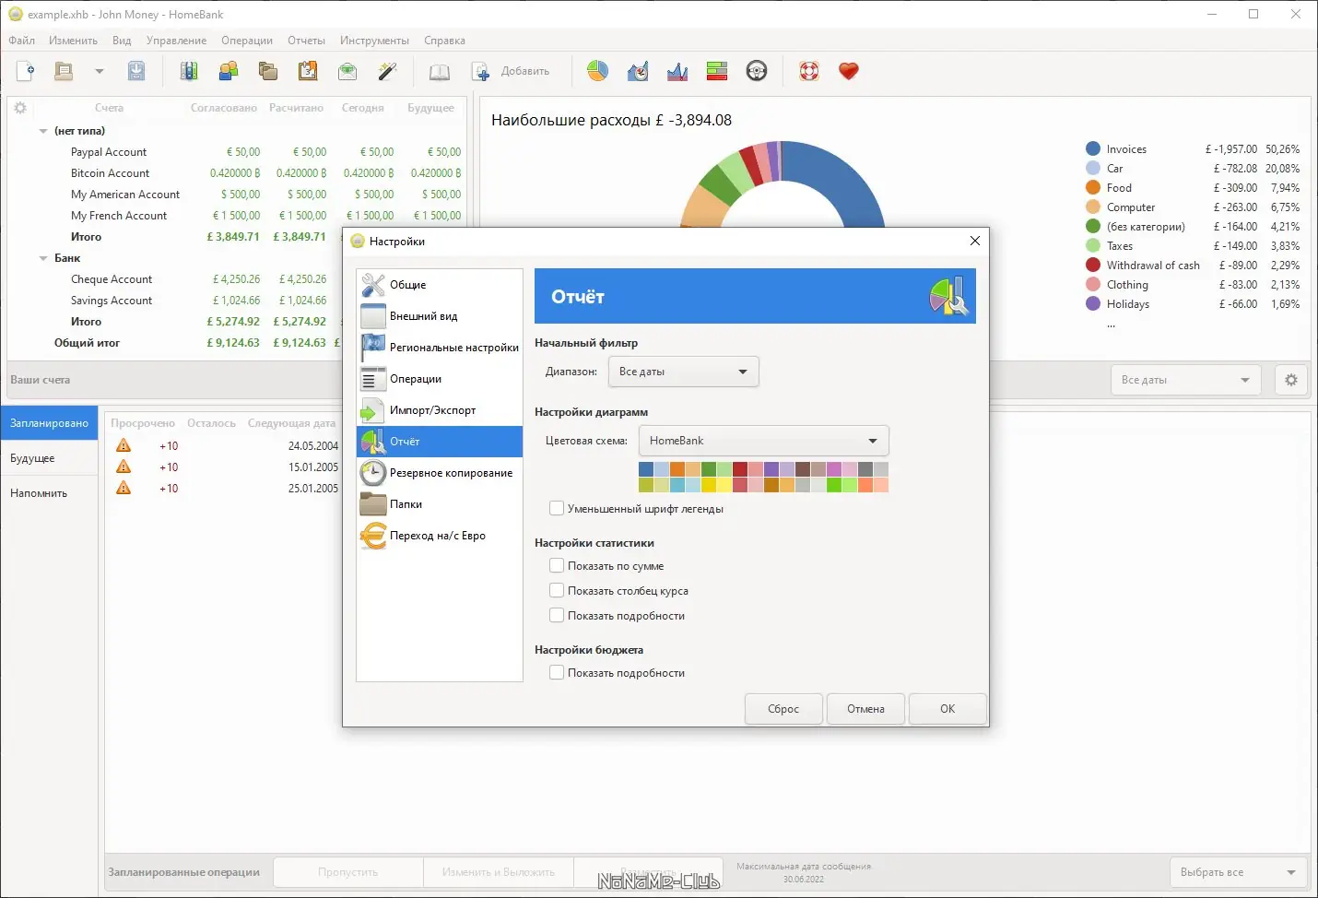Screen dimensions: 1318x898
Task: Click the Invoices legend color dot
Action: point(1093,148)
